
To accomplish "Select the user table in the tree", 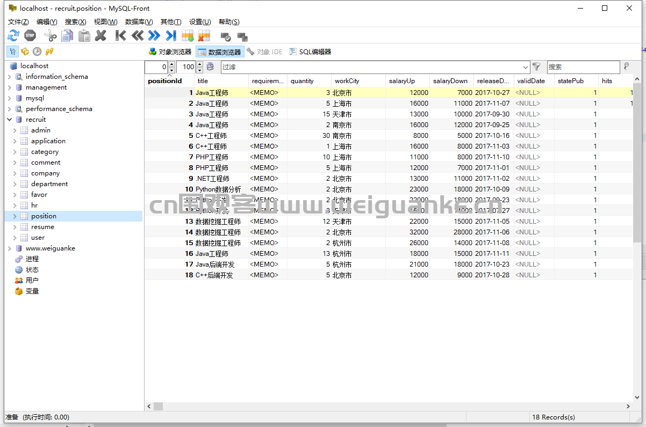I will pos(38,238).
